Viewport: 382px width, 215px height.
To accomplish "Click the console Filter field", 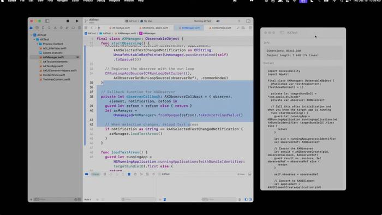I will 219,200.
